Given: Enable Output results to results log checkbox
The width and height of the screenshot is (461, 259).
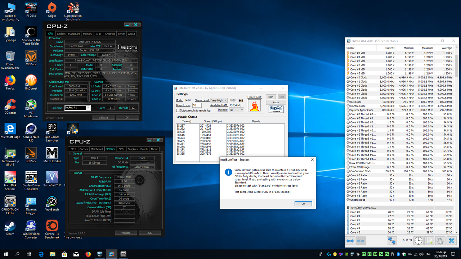Looking at the screenshot, I should tap(177, 110).
